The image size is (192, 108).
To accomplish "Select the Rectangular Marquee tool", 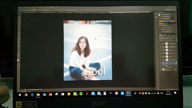I will (19, 17).
